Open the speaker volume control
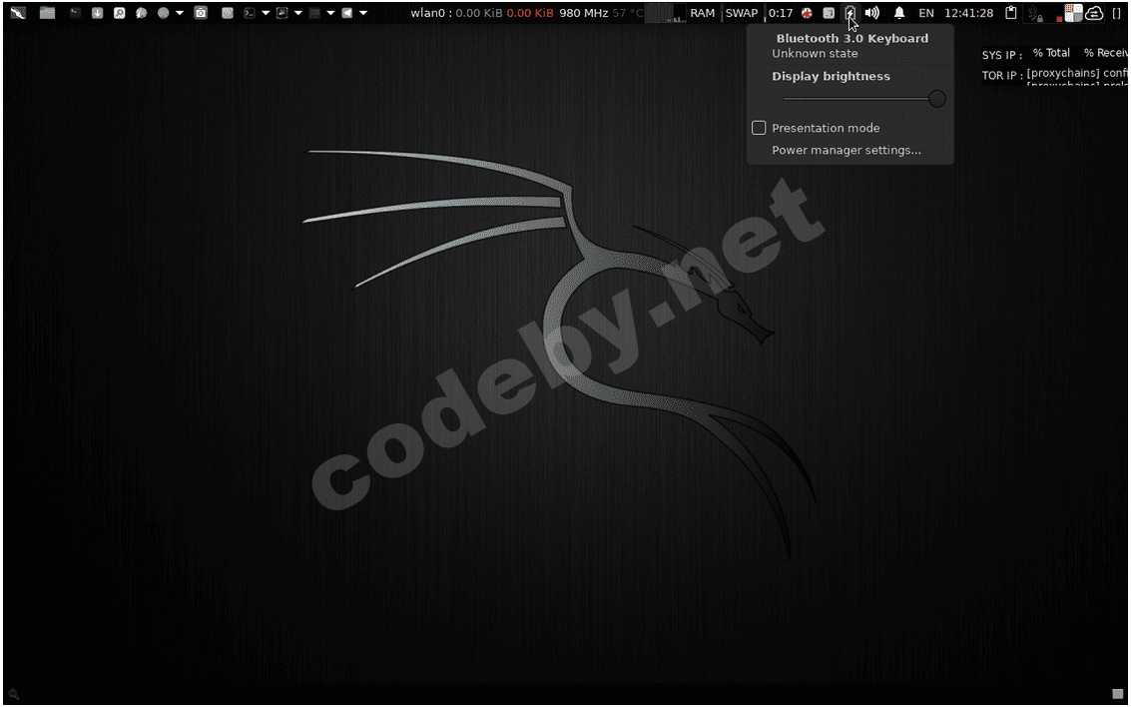 tap(872, 13)
